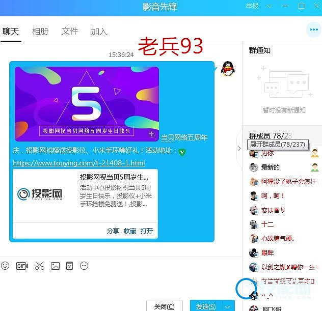Open the 文件 tab
Image resolution: width=322 pixels, height=311 pixels.
click(x=70, y=31)
